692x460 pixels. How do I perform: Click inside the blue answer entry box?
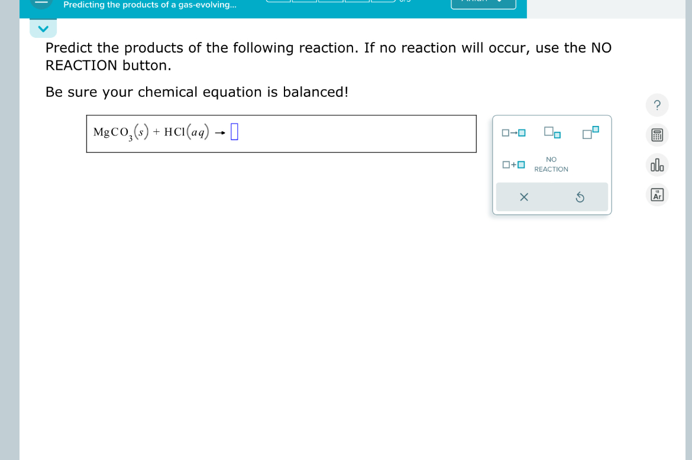(x=235, y=132)
